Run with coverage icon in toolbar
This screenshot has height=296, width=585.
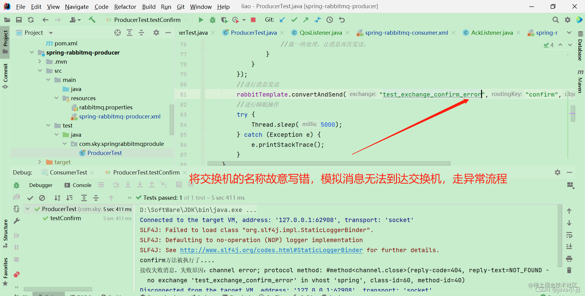(224, 20)
